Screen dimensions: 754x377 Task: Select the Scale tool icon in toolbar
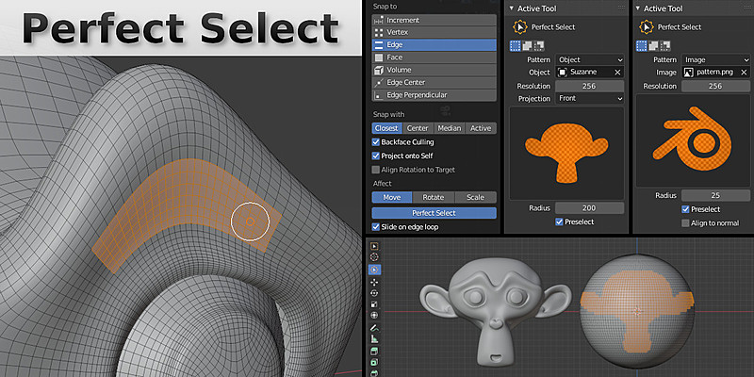374,303
